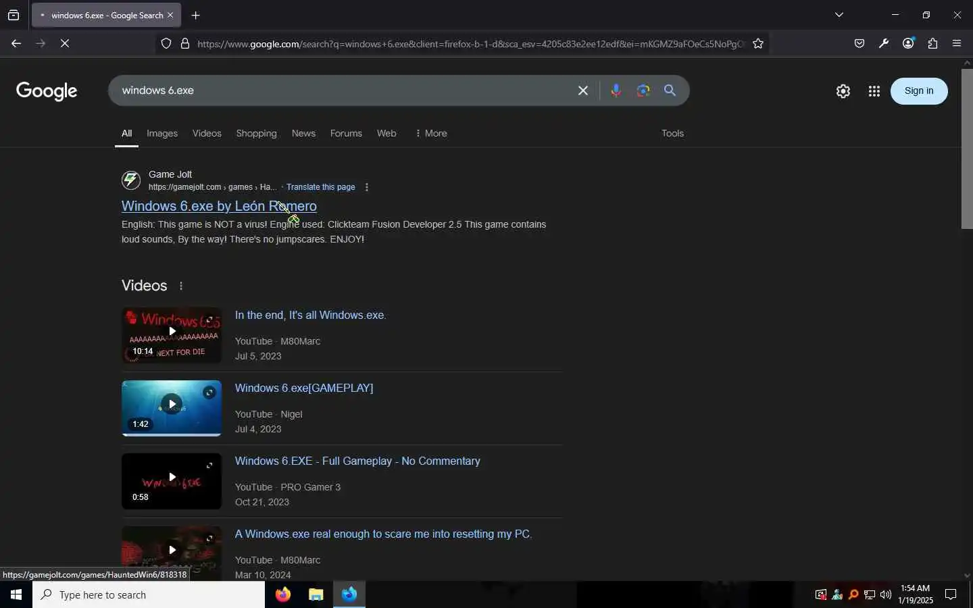Open Firefox from the taskbar
This screenshot has width=973, height=608.
coord(283,594)
